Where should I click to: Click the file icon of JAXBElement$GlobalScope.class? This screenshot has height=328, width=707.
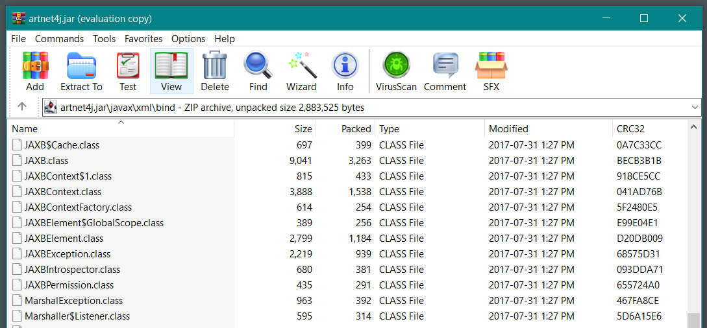tap(17, 223)
